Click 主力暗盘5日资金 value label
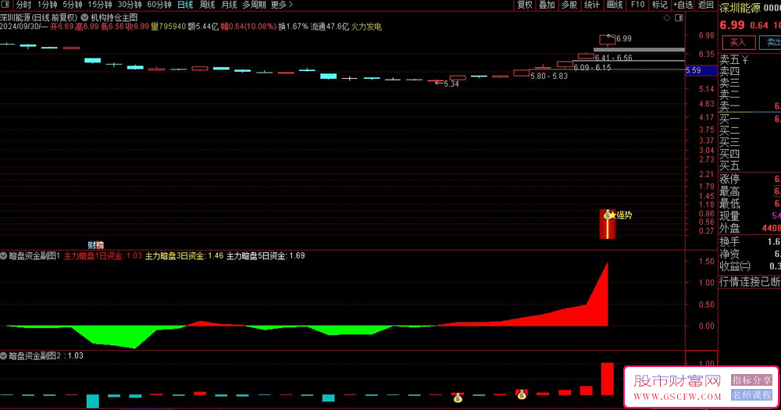781x410 pixels. point(266,255)
